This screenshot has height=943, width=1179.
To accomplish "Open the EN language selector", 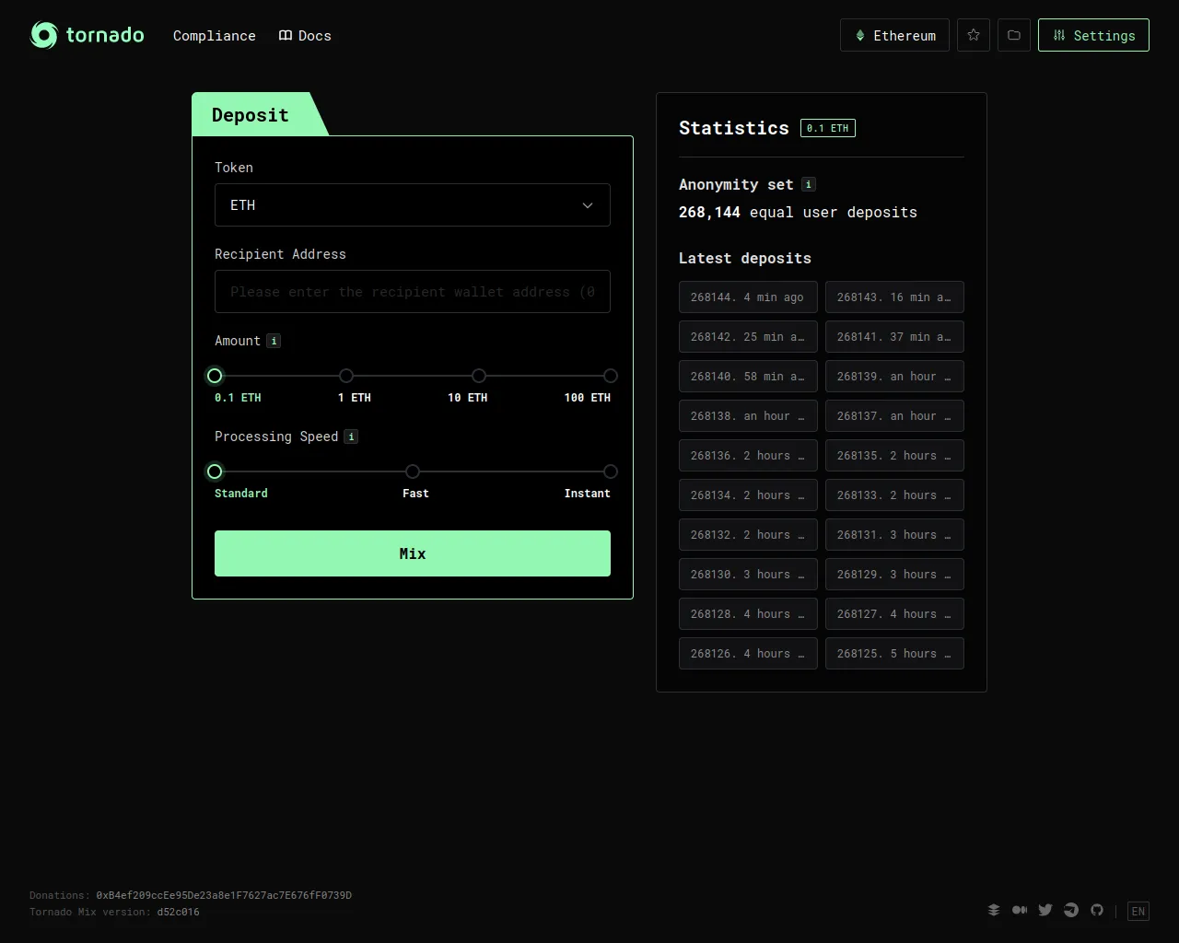I will coord(1138,912).
